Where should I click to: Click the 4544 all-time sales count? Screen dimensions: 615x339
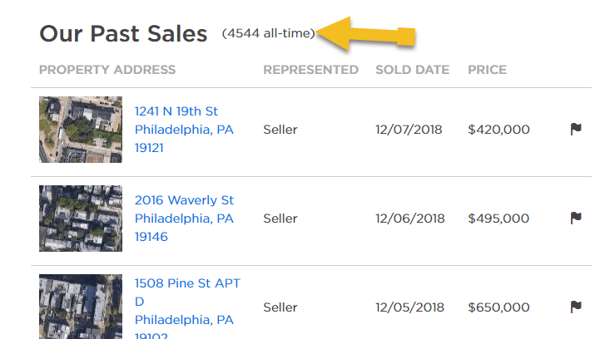click(x=268, y=33)
